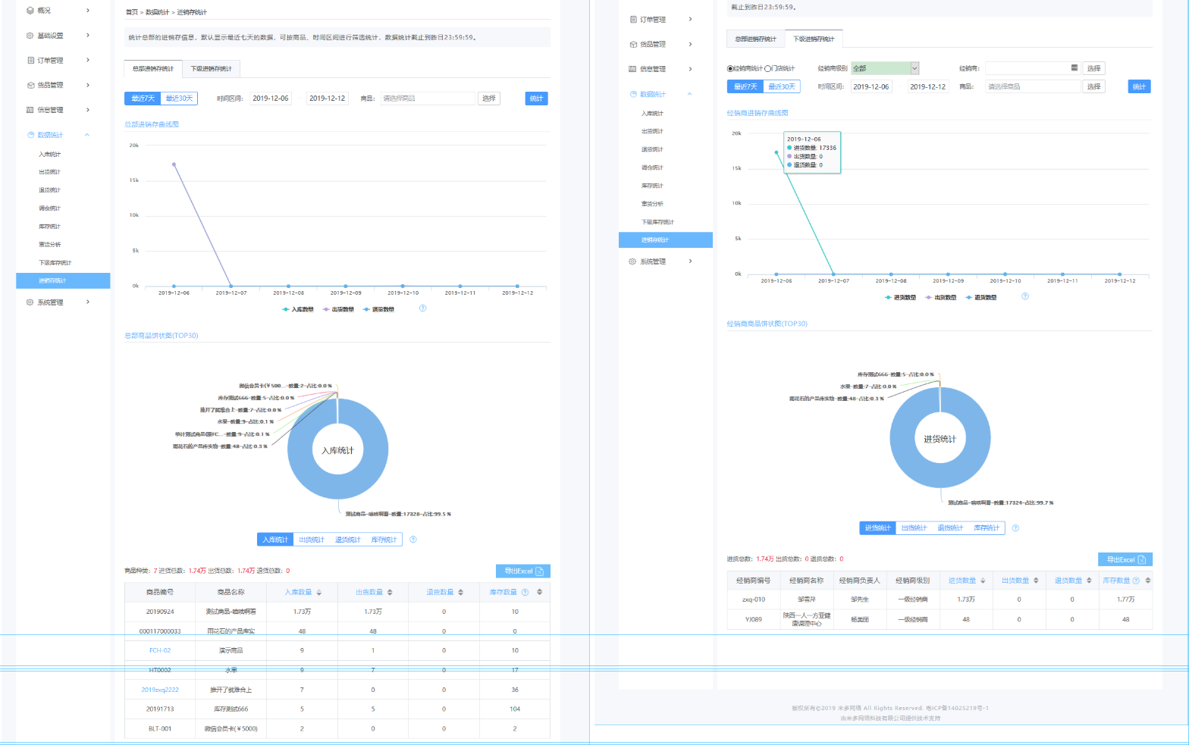The width and height of the screenshot is (1189, 745).
Task: Sort left table by 退货数量 arrows
Action: (x=461, y=592)
